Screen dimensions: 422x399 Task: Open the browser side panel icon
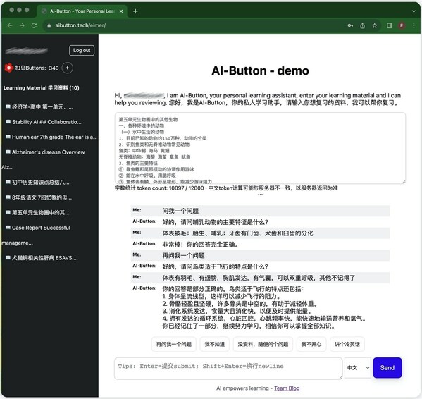[x=390, y=25]
